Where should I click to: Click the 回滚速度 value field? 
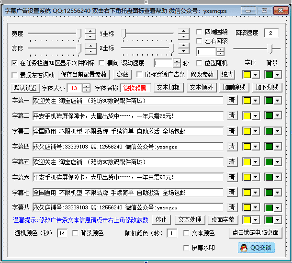point(271,33)
